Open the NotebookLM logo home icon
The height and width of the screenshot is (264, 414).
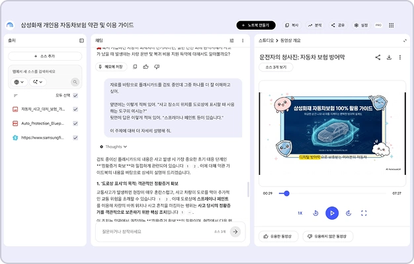pyautogui.click(x=10, y=25)
